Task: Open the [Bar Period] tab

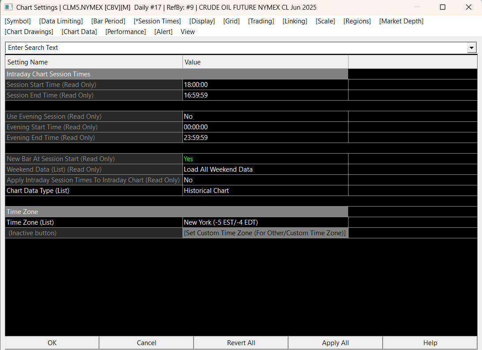Action: 108,21
